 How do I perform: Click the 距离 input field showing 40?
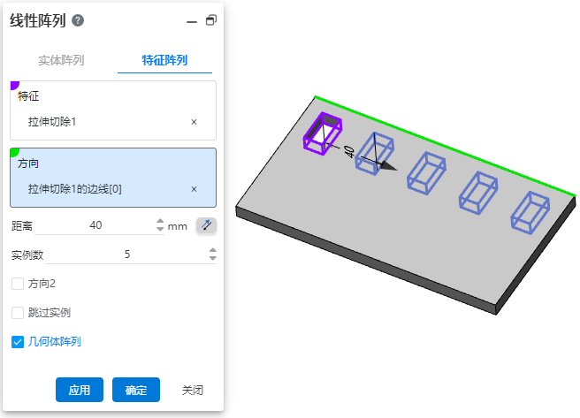(95, 225)
